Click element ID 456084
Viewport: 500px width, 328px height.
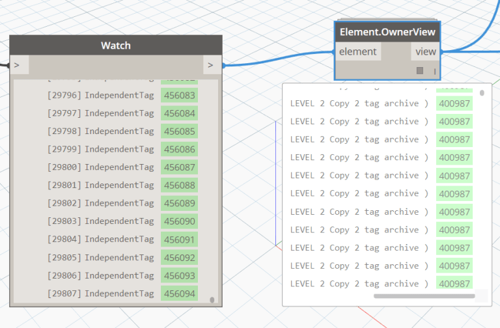pyautogui.click(x=179, y=113)
